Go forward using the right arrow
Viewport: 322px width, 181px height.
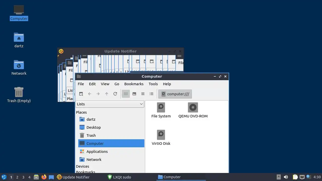pyautogui.click(x=98, y=94)
